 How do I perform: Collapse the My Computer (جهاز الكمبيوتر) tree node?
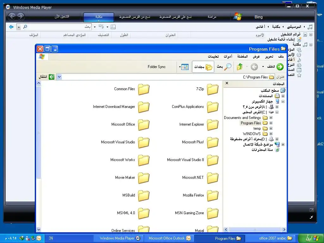283,101
